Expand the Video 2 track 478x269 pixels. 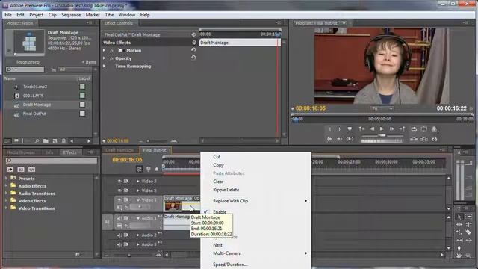click(x=137, y=191)
